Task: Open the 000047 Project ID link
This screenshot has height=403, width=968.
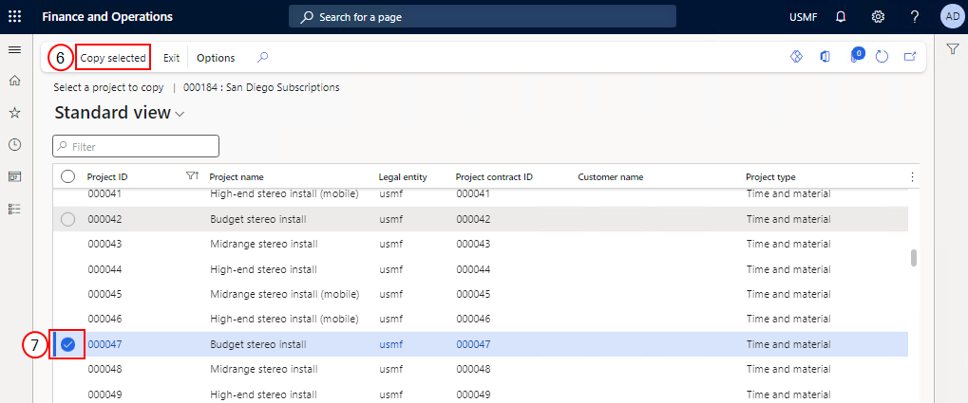Action: [104, 344]
